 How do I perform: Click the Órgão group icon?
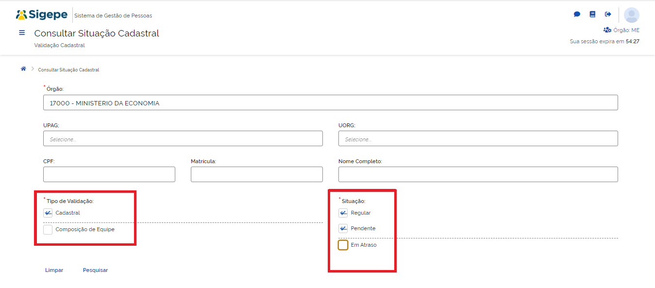point(607,30)
